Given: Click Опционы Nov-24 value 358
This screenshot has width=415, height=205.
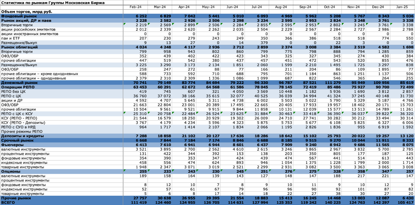Looking at the screenshot, I should (361, 172).
